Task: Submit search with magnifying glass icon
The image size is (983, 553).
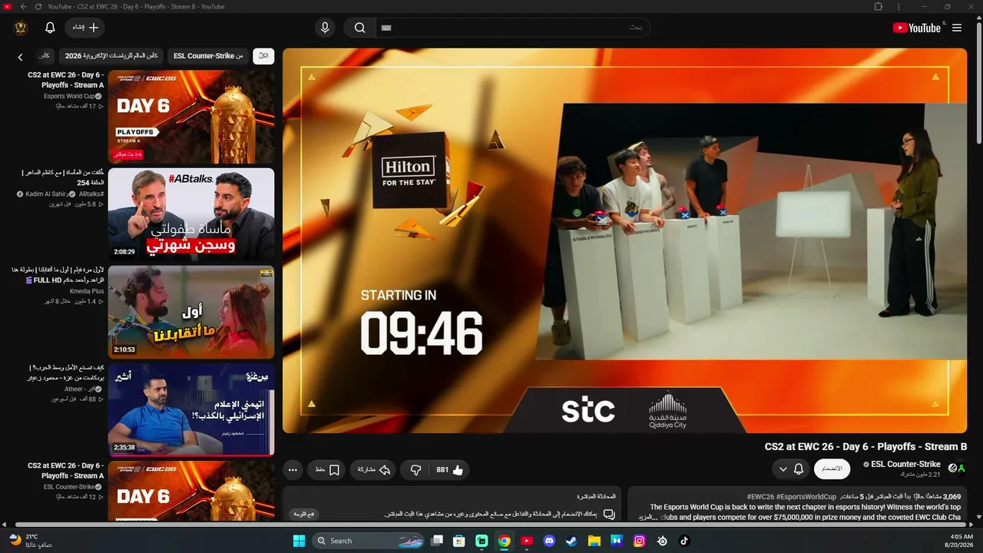Action: coord(359,28)
